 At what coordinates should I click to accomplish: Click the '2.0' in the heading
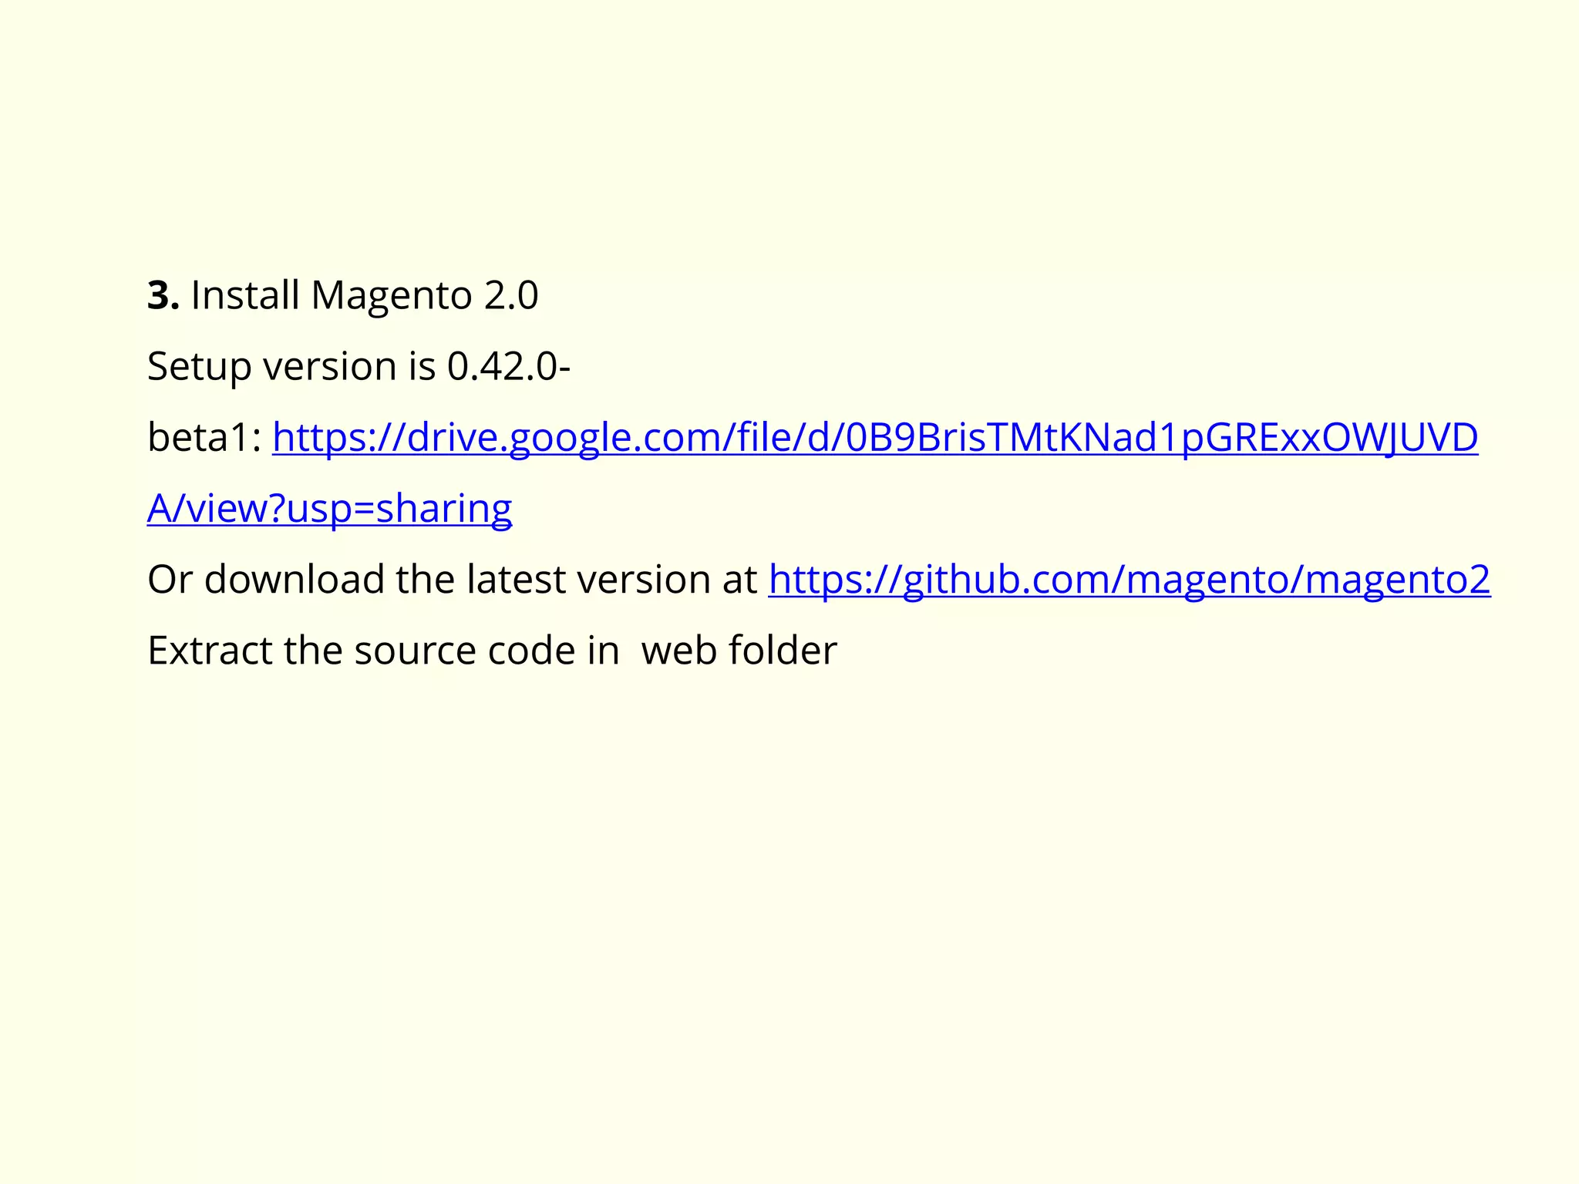click(511, 295)
